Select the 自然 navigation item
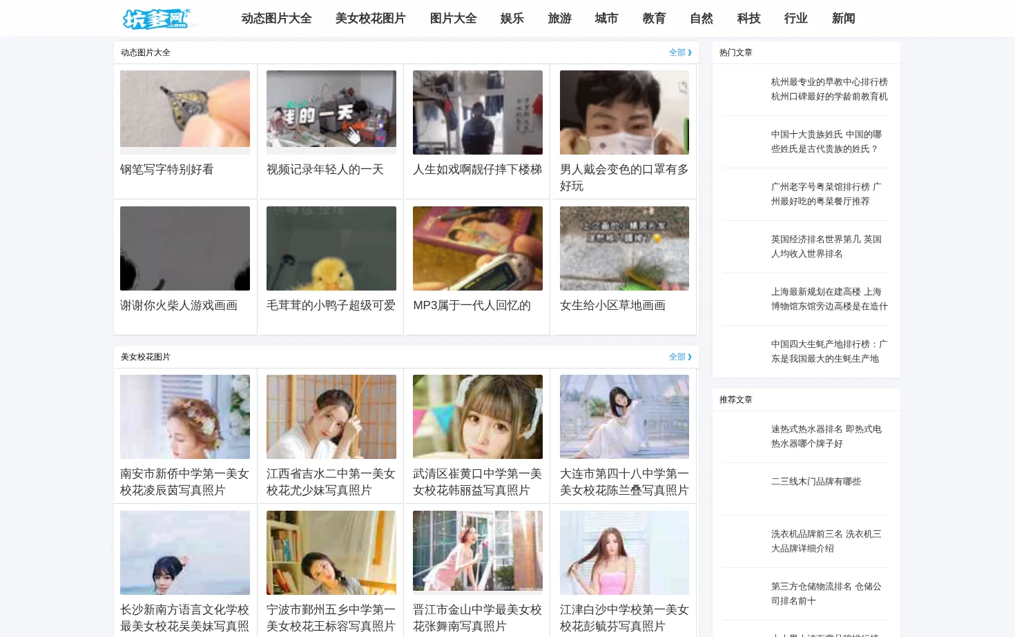Image resolution: width=1015 pixels, height=637 pixels. pos(701,19)
